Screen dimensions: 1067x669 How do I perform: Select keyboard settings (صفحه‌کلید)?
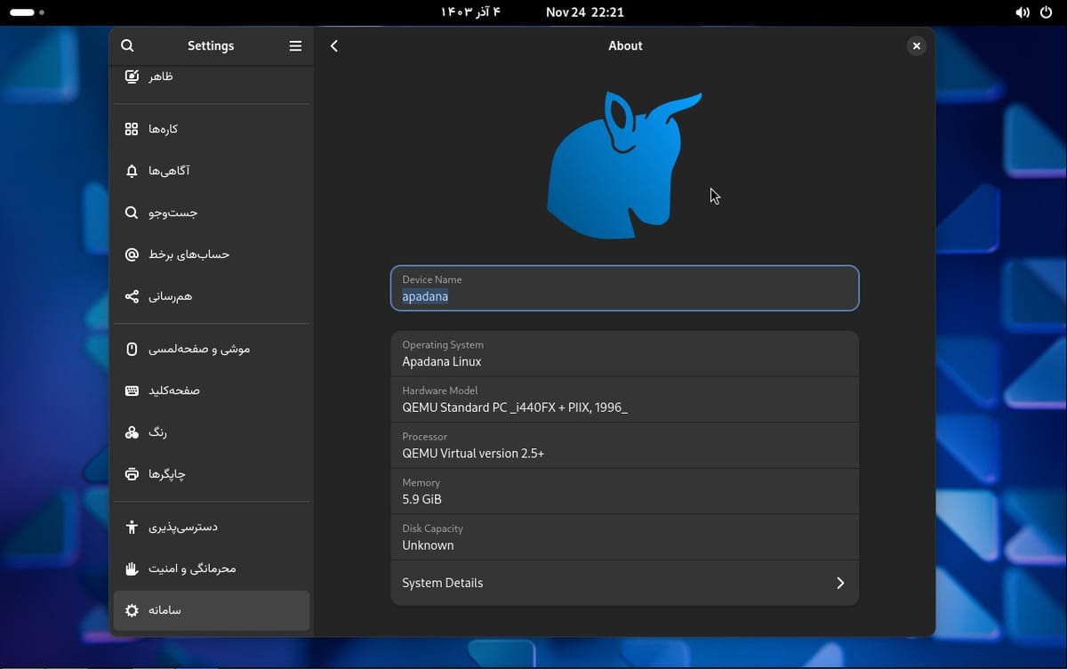212,391
